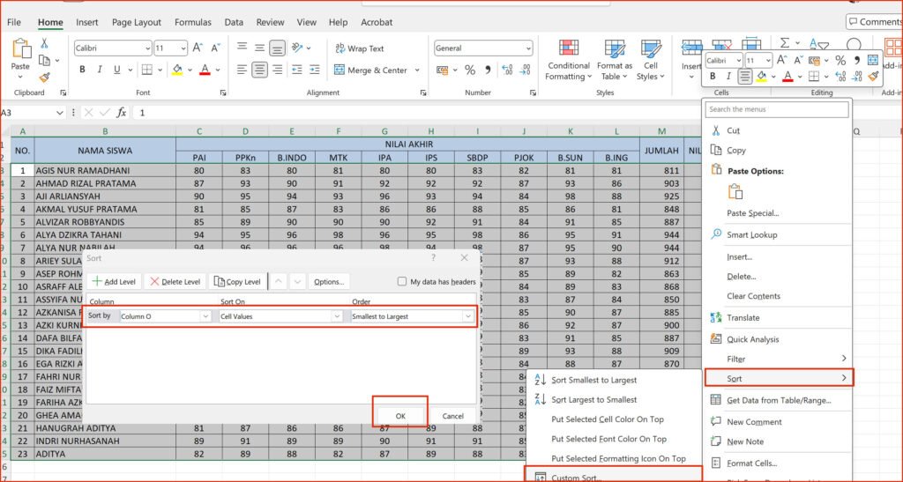Select the Cut scissors icon in ribbon
This screenshot has height=482, width=903.
(x=44, y=42)
